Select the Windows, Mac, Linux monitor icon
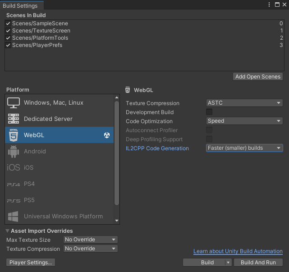This screenshot has width=289, height=272. [14, 103]
